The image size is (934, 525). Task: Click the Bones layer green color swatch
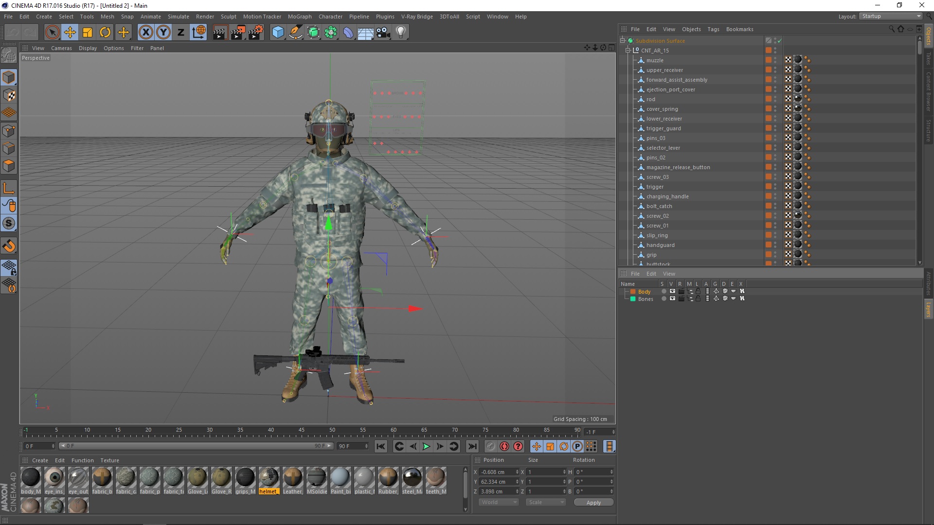pos(633,299)
